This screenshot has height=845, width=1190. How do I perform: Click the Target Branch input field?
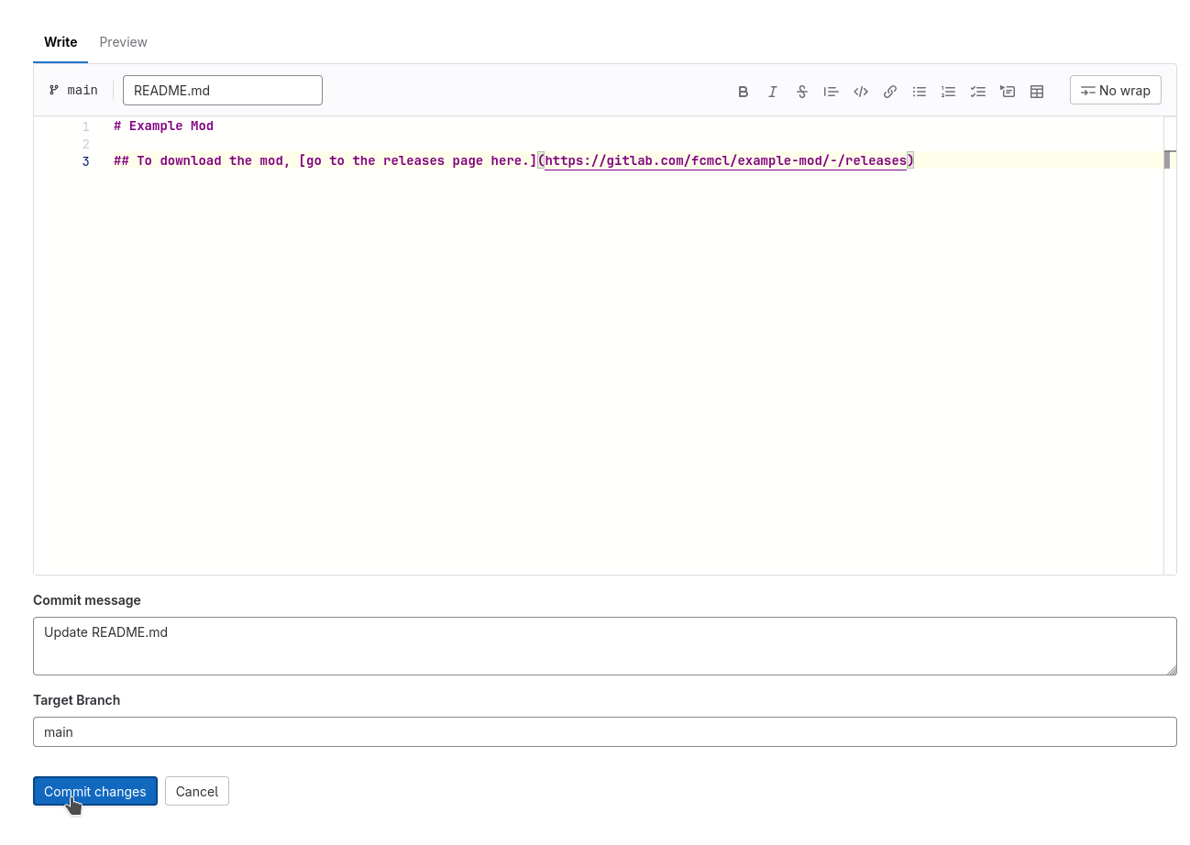(604, 731)
